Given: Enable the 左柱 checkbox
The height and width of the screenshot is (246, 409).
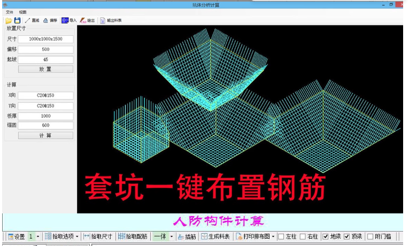Looking at the screenshot, I should 281,236.
